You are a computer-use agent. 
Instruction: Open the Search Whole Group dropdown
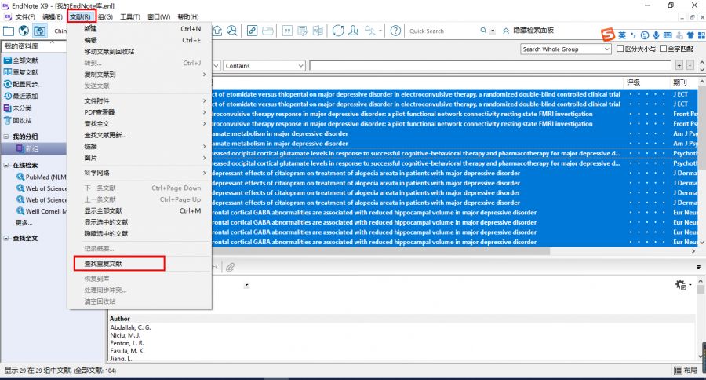[566, 49]
